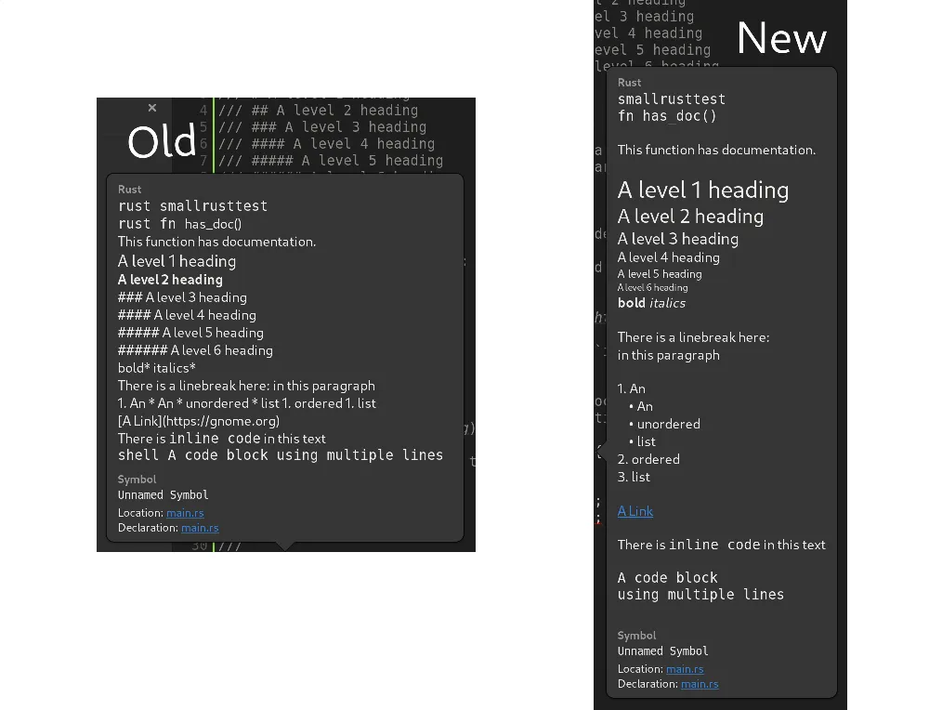This screenshot has width=929, height=710.
Task: Click 'rust smallrusttest' line in Old popover
Action: [192, 206]
